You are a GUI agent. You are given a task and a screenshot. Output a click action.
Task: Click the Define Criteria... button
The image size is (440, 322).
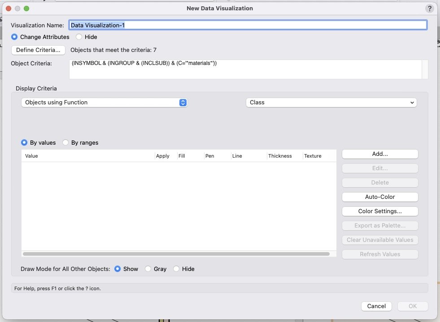(38, 50)
